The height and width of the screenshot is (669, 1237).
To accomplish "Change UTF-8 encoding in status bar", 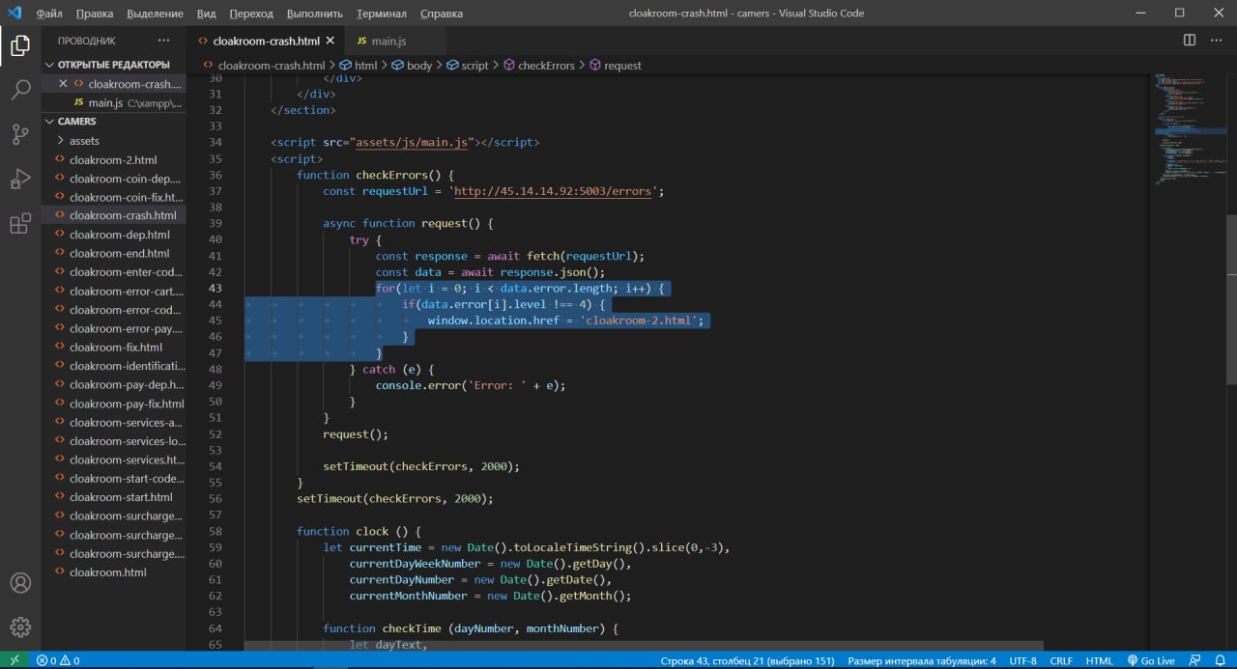I will pos(1022,660).
